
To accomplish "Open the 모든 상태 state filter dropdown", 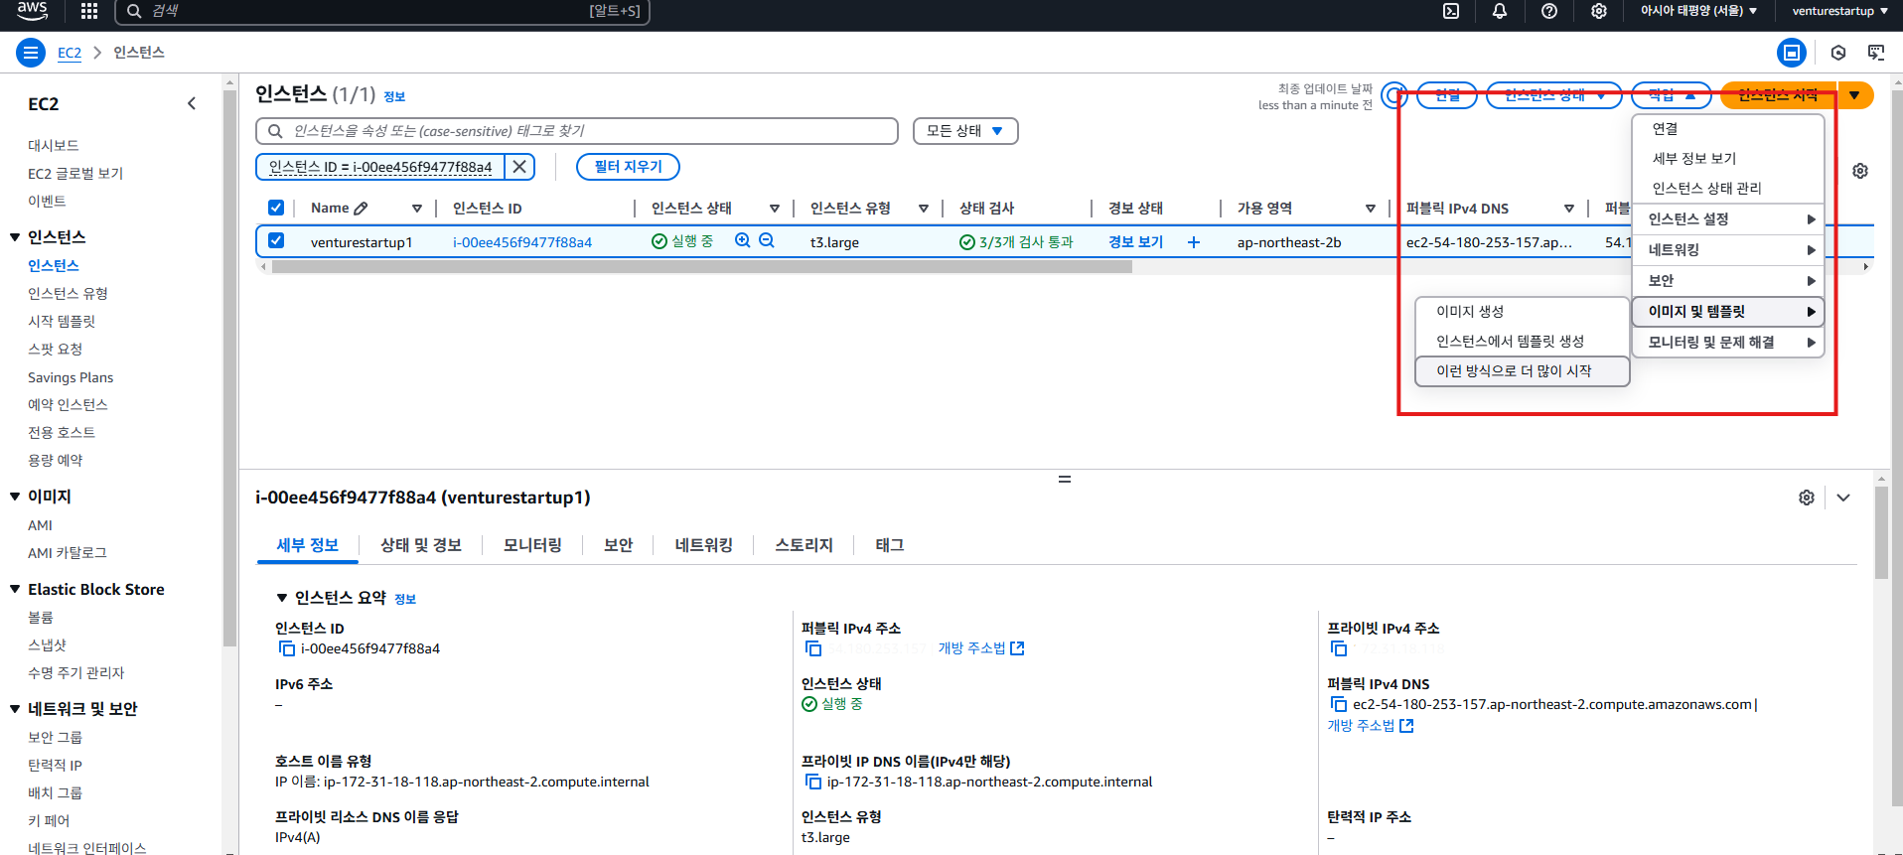I will (965, 131).
